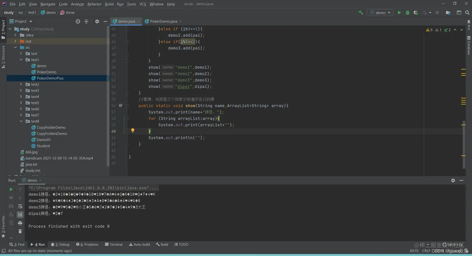Hide the Run tool window

461,180
